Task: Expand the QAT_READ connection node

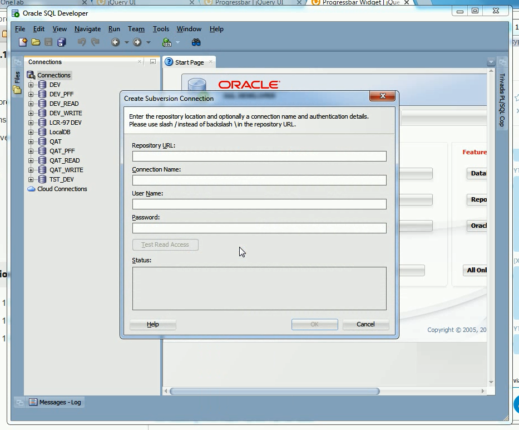Action: 31,160
